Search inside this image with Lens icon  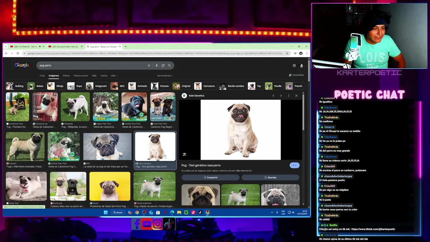coord(184,155)
